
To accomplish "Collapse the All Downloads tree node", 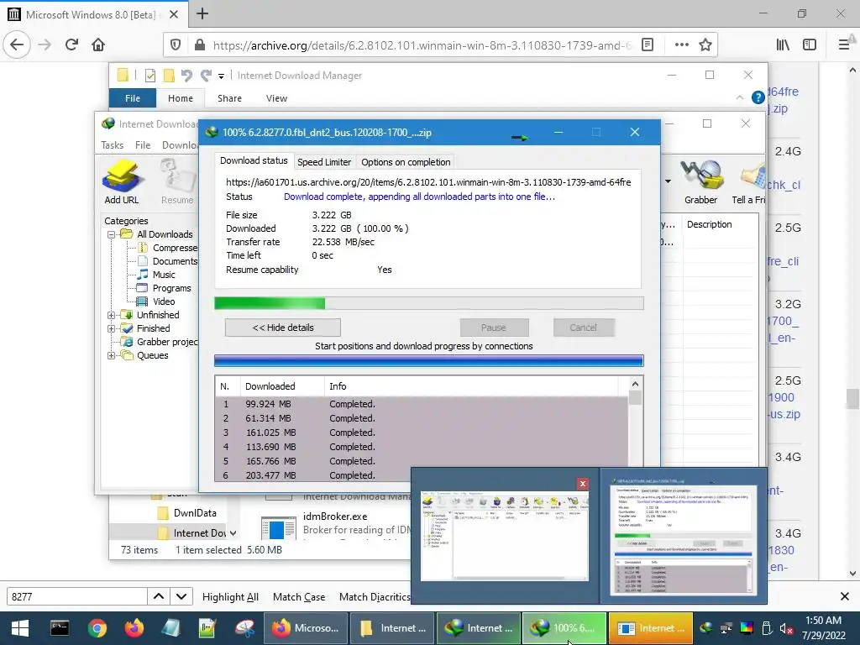I will [112, 234].
